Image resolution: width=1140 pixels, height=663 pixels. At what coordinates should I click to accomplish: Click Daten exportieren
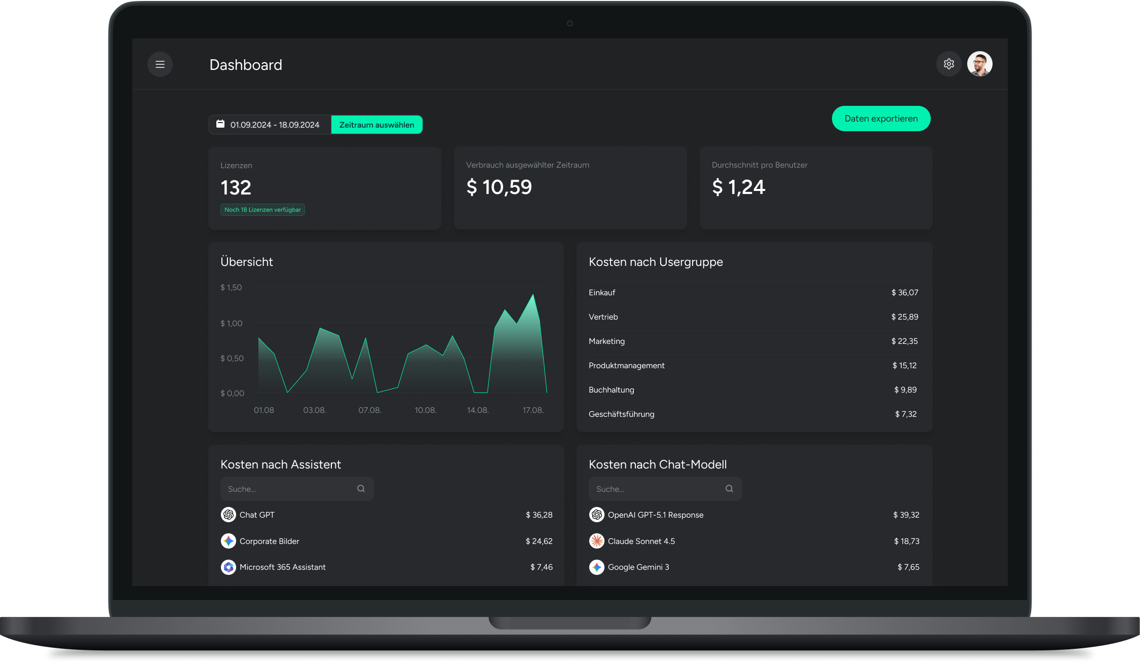coord(881,119)
